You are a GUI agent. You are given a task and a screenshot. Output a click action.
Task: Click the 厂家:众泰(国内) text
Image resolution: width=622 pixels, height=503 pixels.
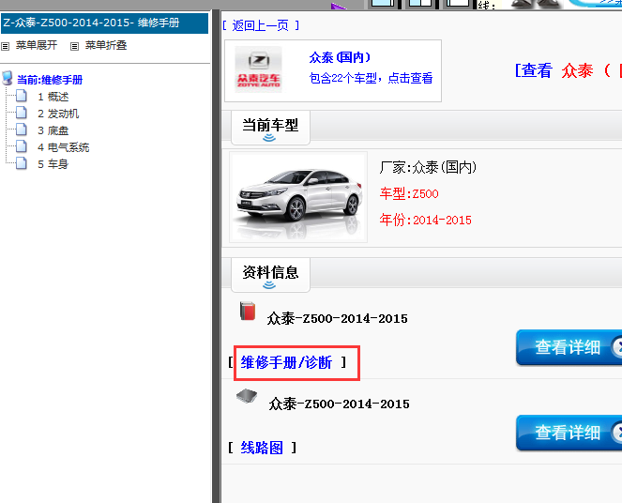click(428, 167)
